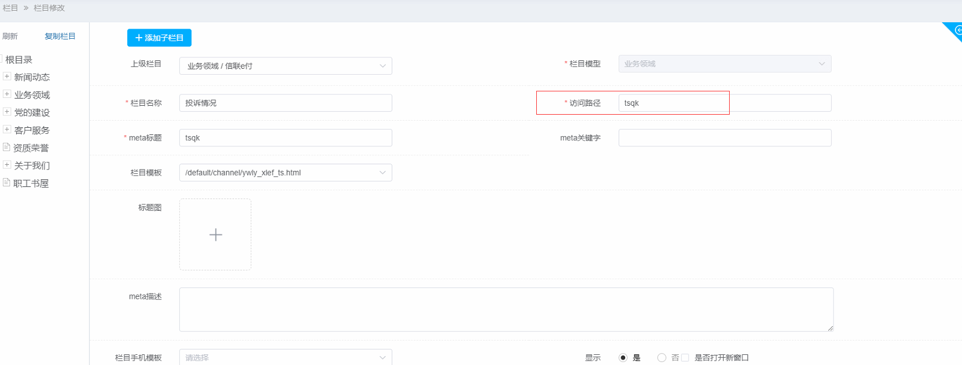
Task: Select 资质荣誉 tree item
Action: [31, 148]
